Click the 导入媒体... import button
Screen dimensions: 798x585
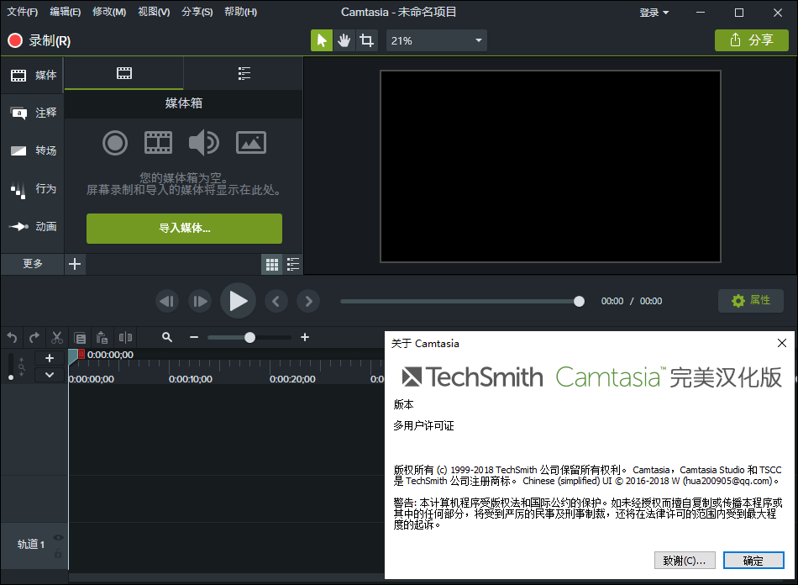184,228
